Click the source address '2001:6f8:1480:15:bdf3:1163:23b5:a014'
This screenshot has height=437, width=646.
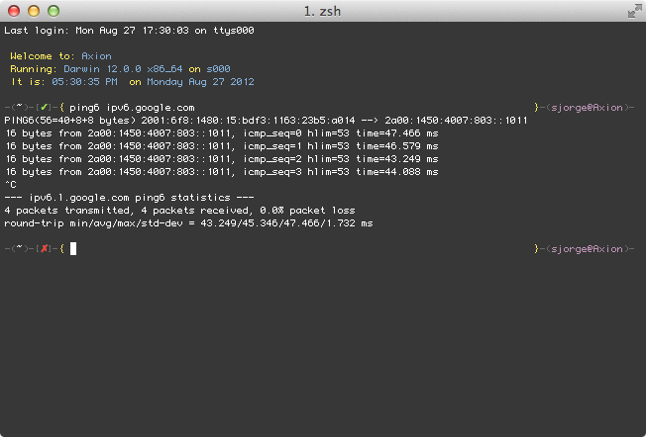(x=248, y=121)
